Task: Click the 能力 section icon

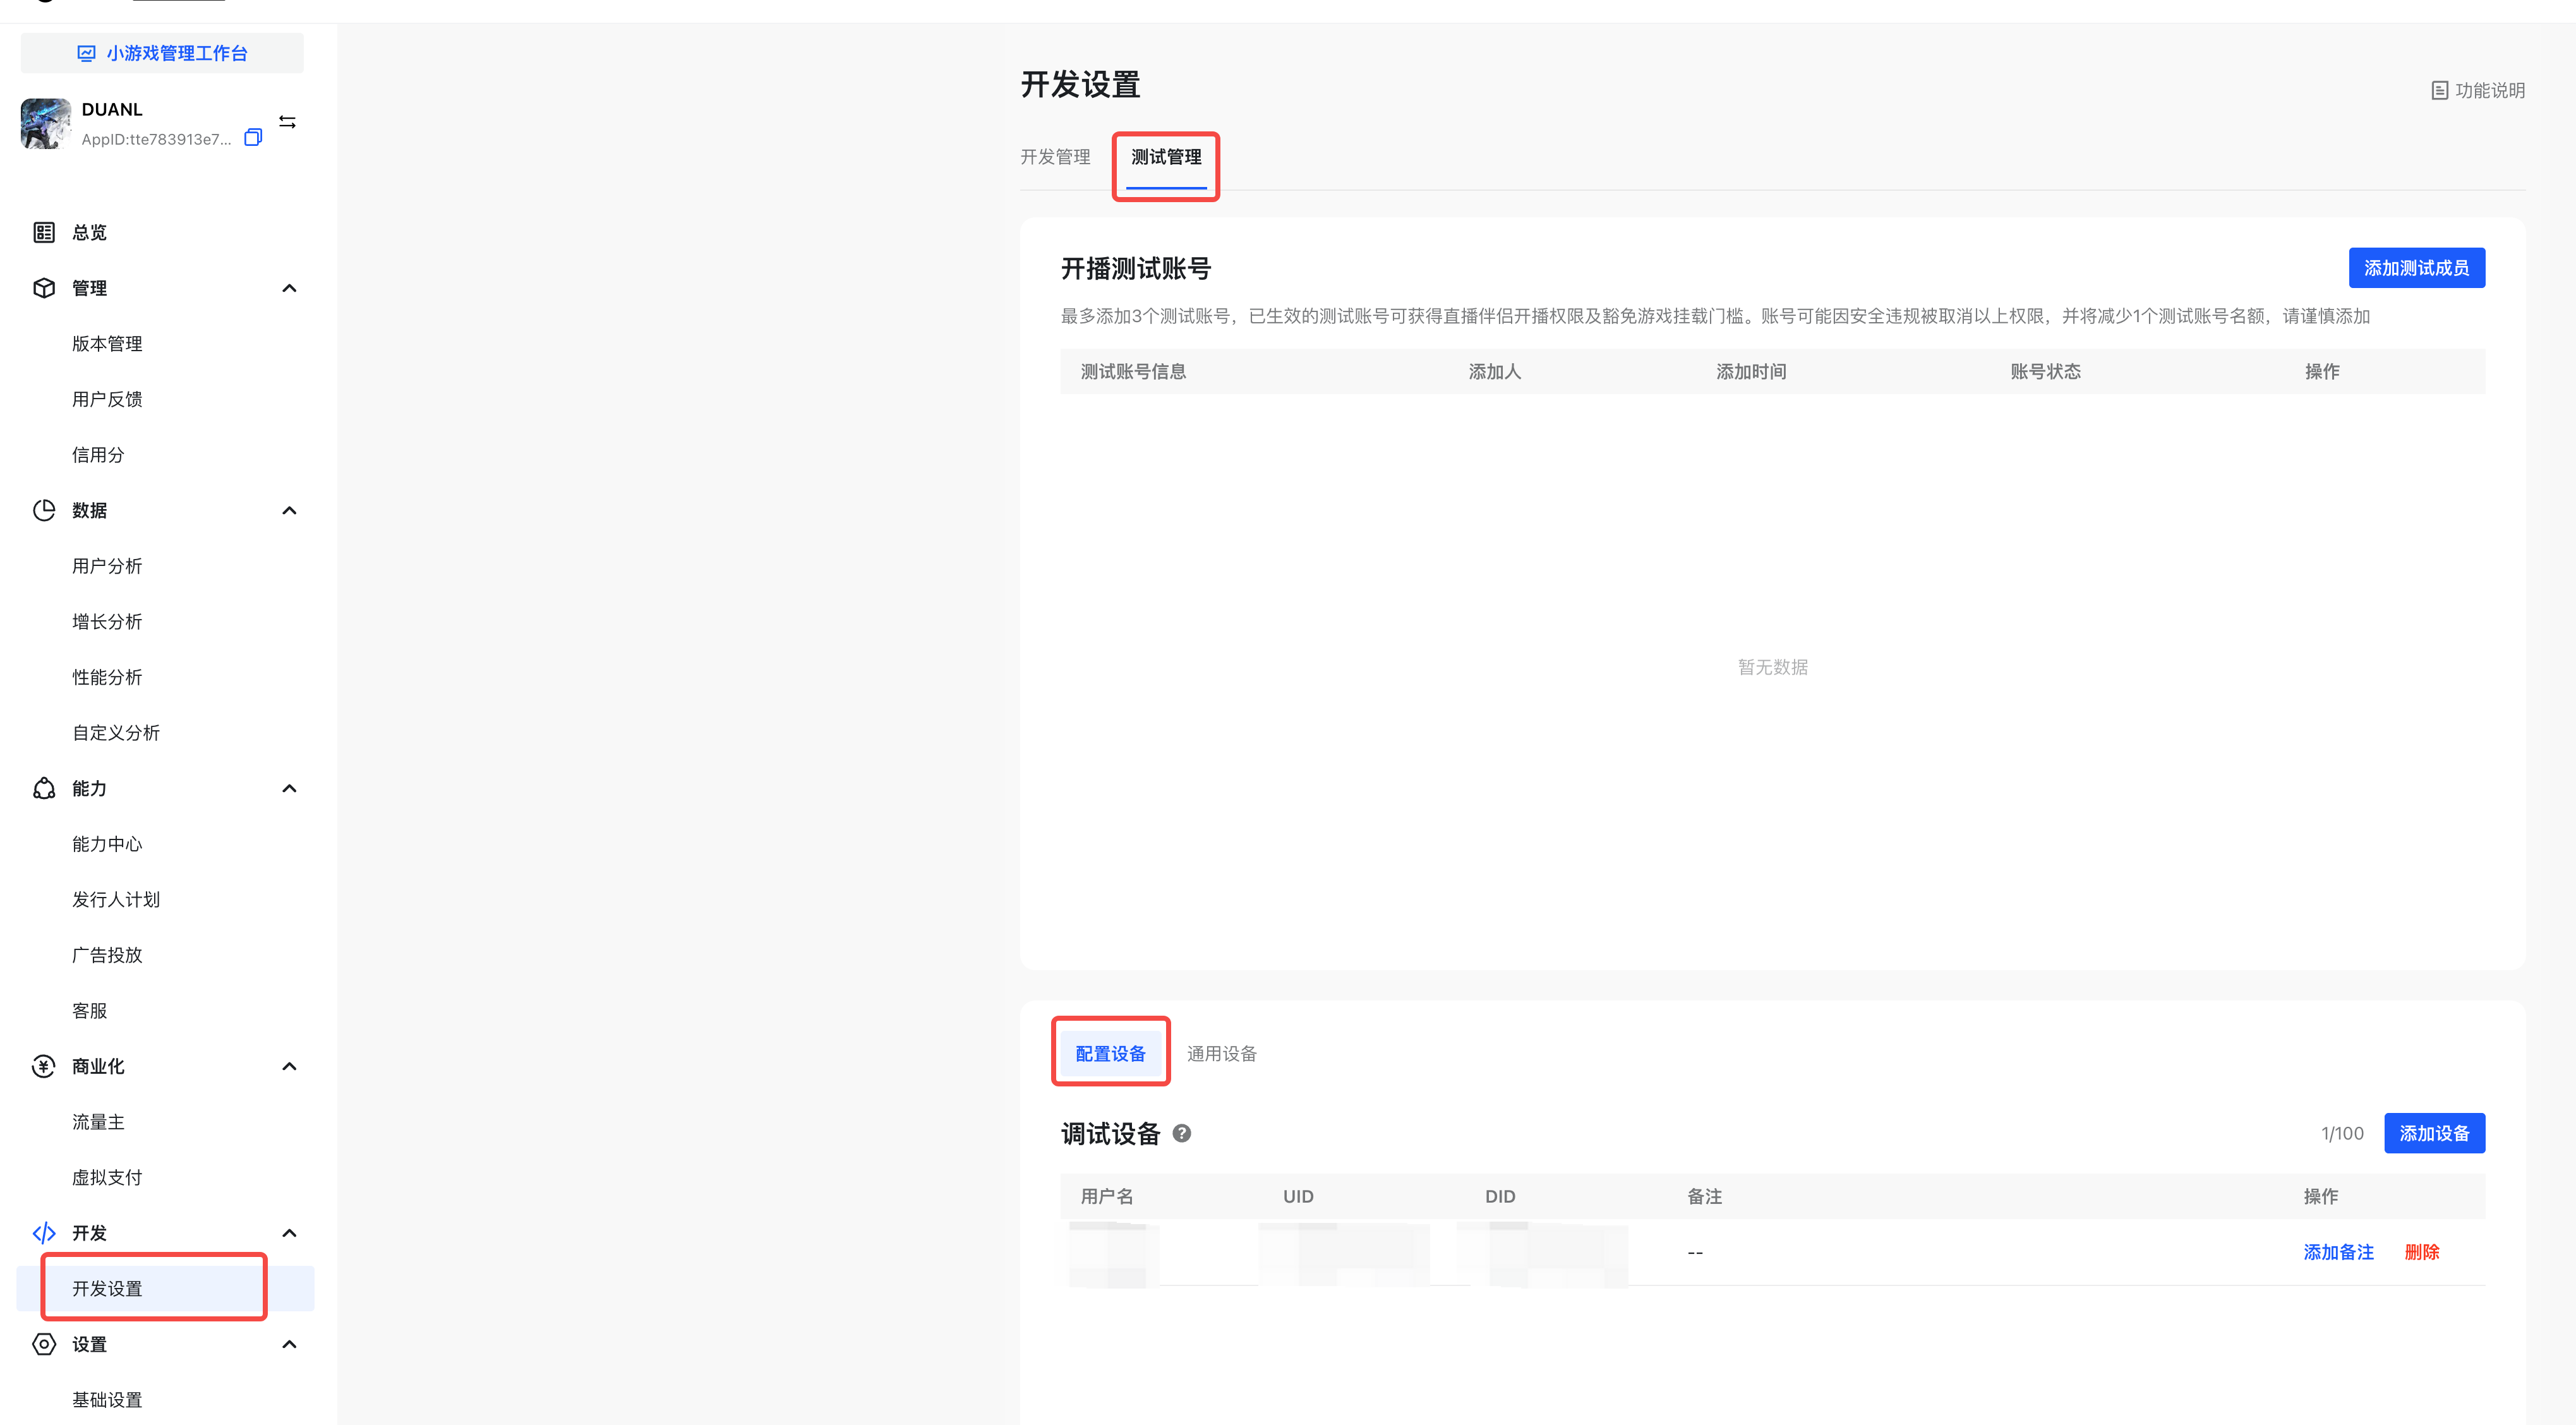Action: (44, 788)
